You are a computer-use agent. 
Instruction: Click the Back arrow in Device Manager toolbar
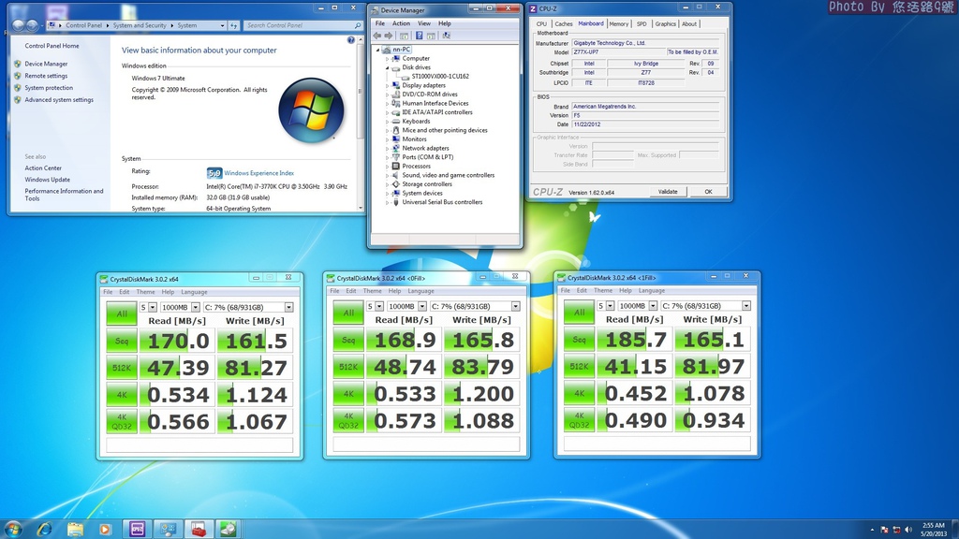pyautogui.click(x=377, y=36)
